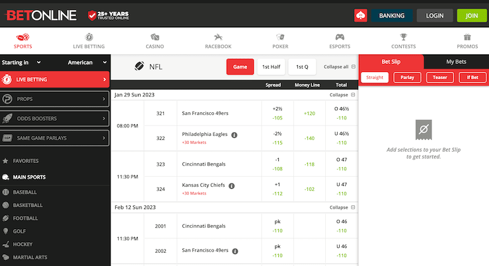489x266 pixels.
Task: Open +30 Markets under Philadelphia Eagles
Action: click(x=194, y=143)
